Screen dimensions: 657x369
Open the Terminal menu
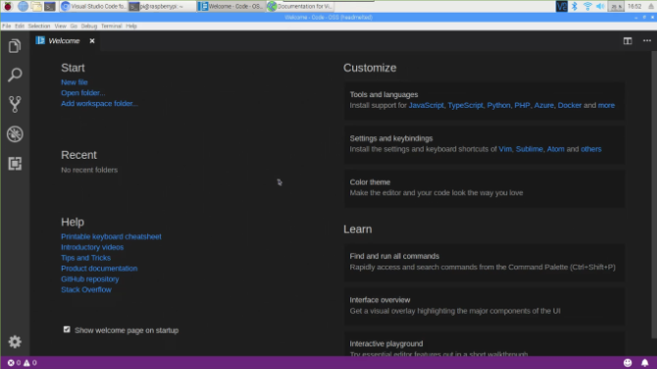click(112, 26)
